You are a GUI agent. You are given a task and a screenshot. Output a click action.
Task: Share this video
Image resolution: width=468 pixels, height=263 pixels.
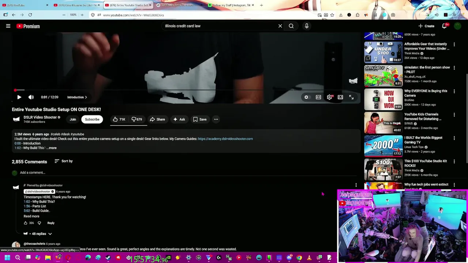pyautogui.click(x=157, y=119)
